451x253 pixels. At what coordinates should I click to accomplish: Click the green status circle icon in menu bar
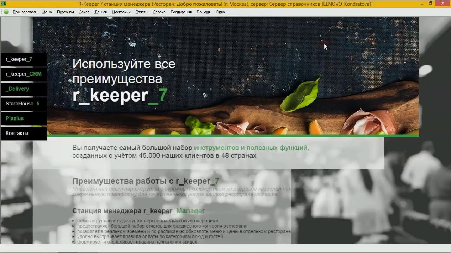coord(6,12)
